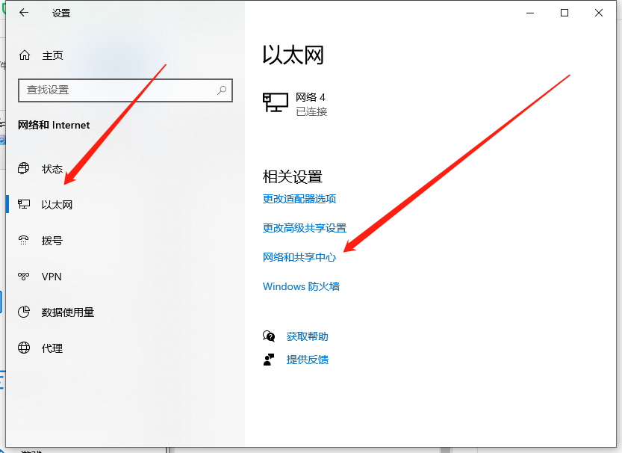Click the 网络 4 connected network icon

click(276, 103)
